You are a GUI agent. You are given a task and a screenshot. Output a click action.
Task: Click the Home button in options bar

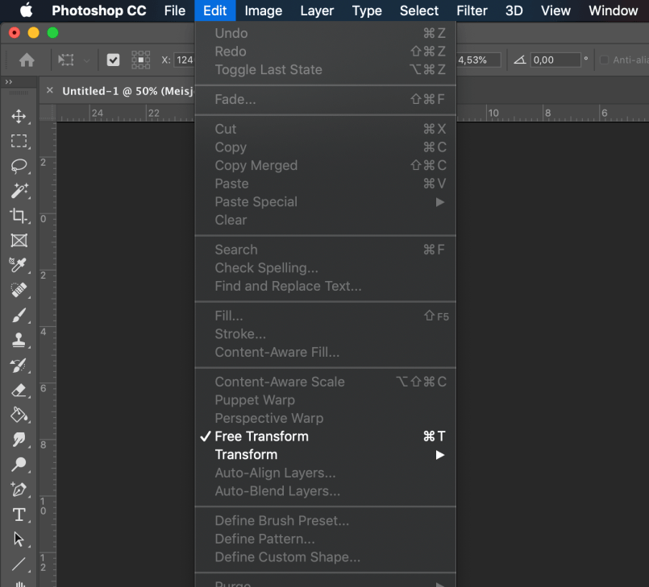(x=27, y=60)
